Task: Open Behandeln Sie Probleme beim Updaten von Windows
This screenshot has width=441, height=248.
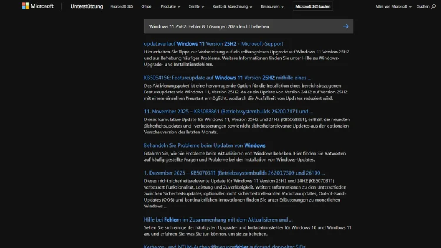Action: 205,145
